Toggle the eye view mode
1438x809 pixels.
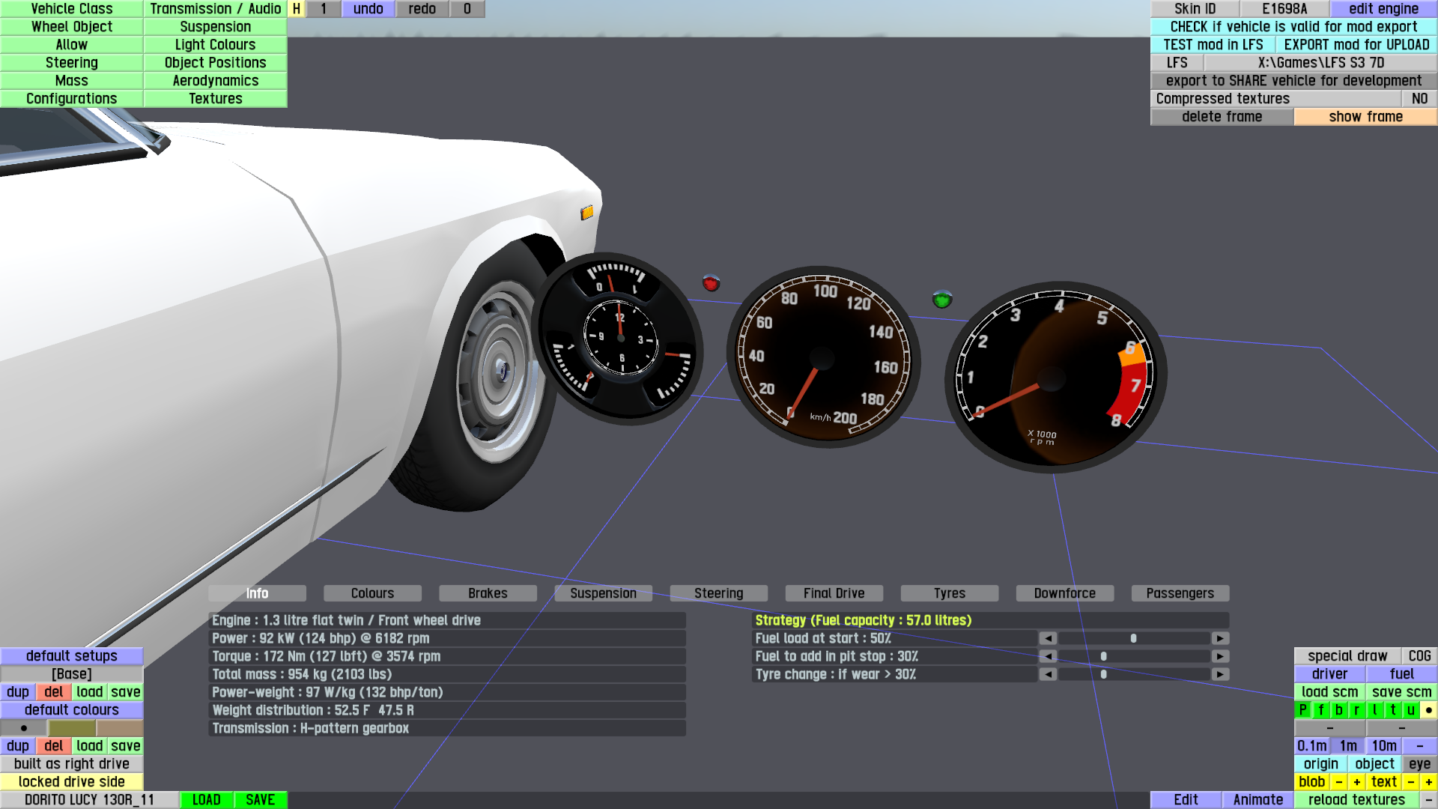(1419, 764)
